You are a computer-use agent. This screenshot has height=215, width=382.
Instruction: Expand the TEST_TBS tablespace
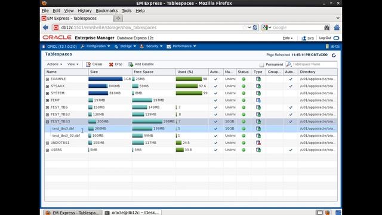(48, 107)
